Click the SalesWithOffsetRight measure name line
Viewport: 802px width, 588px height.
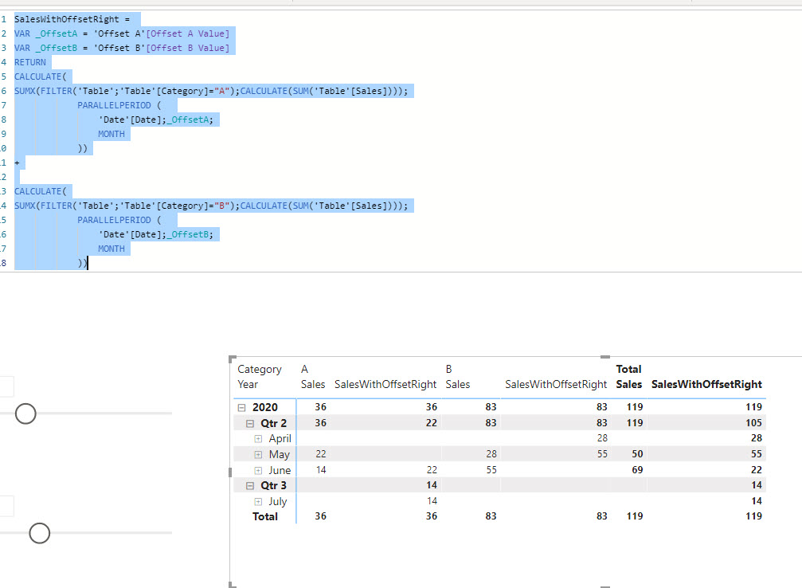pyautogui.click(x=72, y=19)
